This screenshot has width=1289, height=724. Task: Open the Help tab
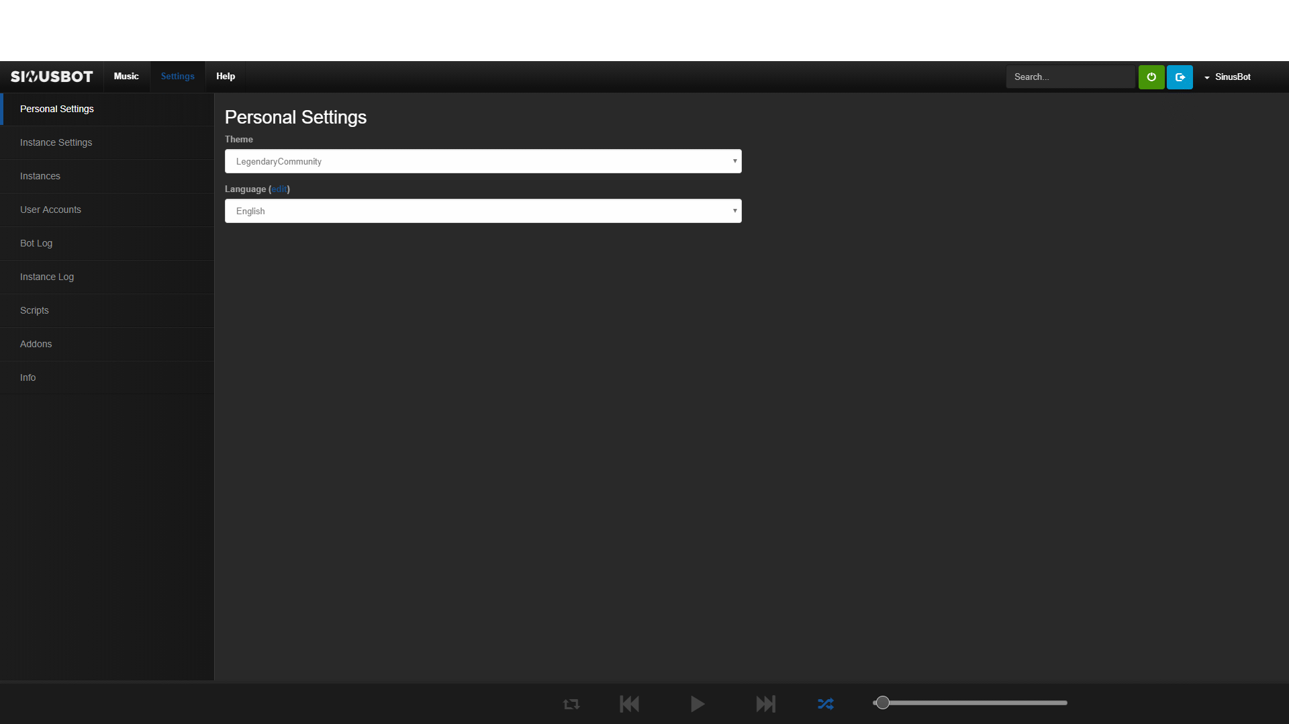pyautogui.click(x=226, y=77)
